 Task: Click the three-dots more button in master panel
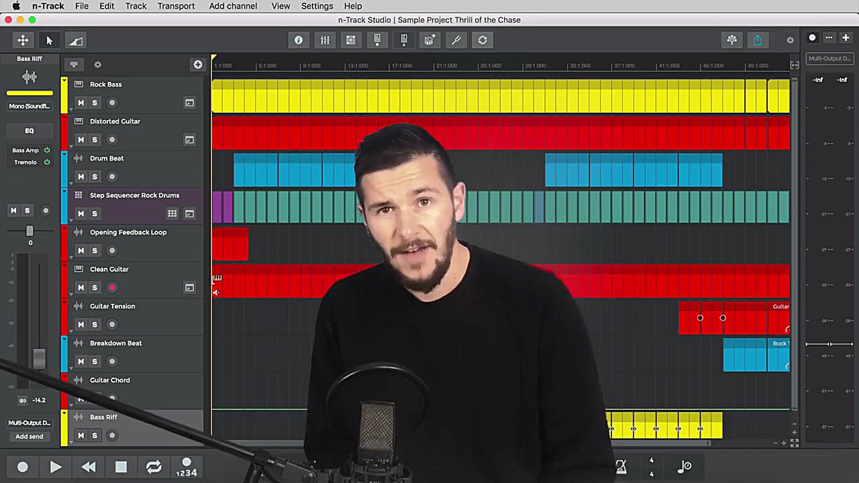[x=829, y=38]
